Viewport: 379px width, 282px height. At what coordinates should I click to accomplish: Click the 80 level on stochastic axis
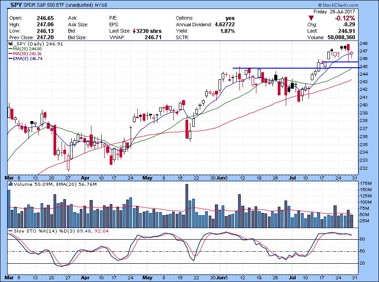tap(363, 239)
